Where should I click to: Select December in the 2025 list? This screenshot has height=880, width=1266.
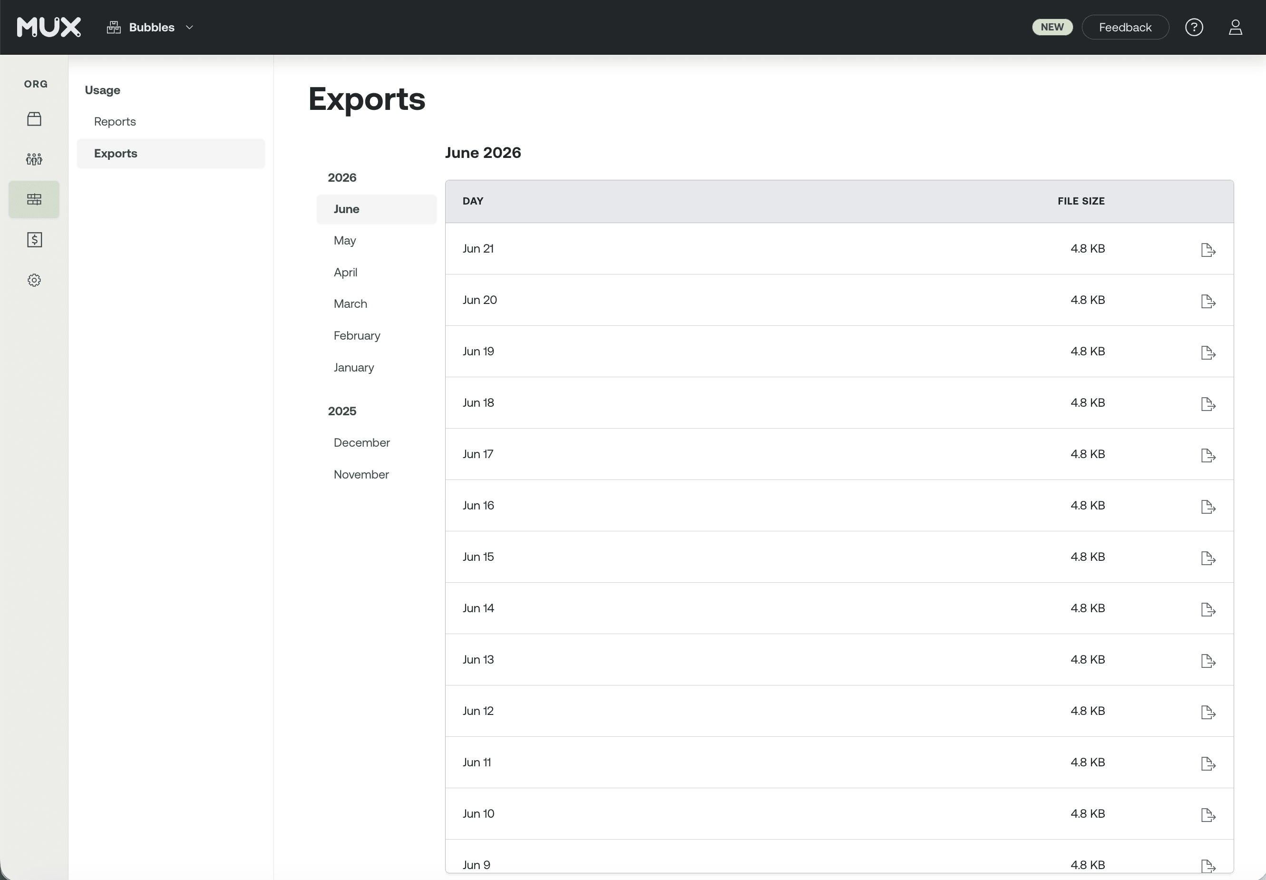pos(361,443)
